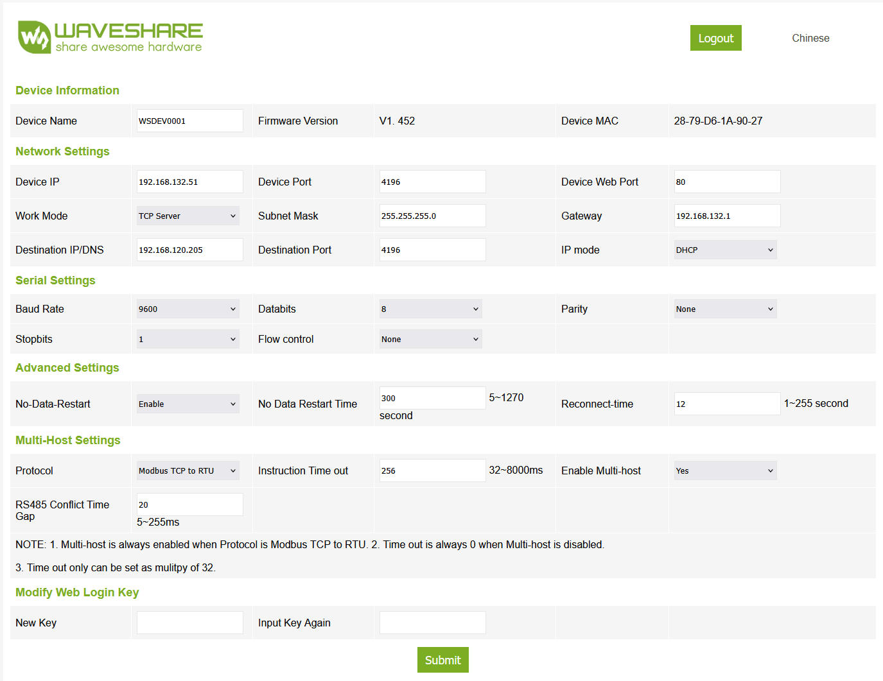Submit the configuration form
Viewport: 883px width, 681px height.
(442, 660)
